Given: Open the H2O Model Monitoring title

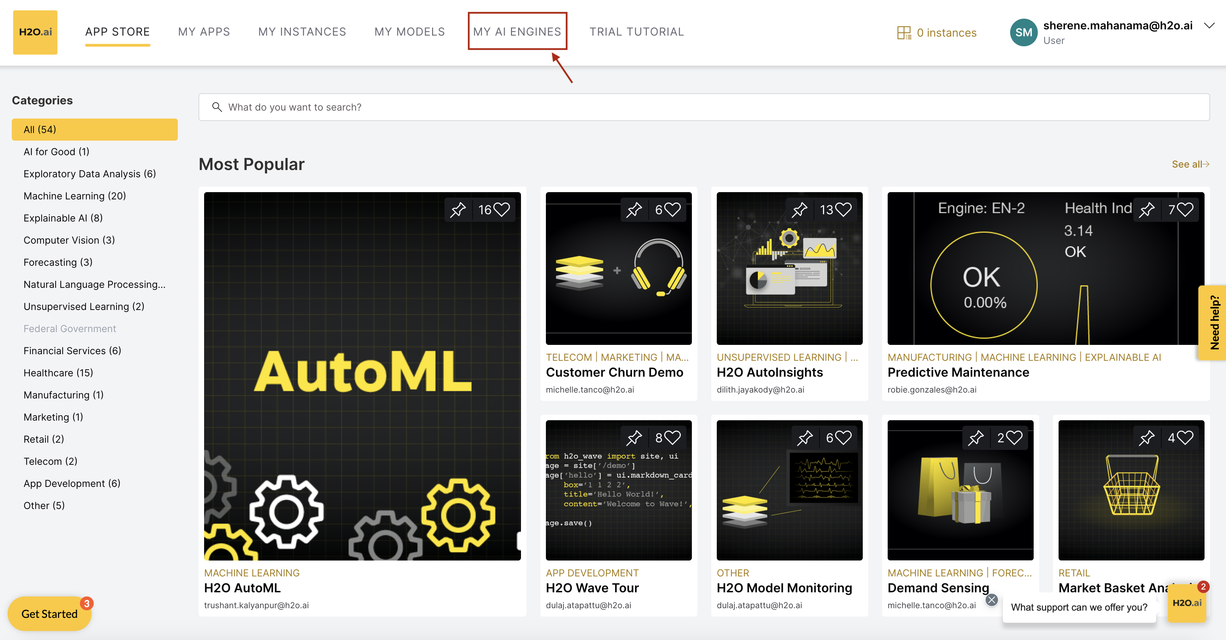Looking at the screenshot, I should pos(784,588).
